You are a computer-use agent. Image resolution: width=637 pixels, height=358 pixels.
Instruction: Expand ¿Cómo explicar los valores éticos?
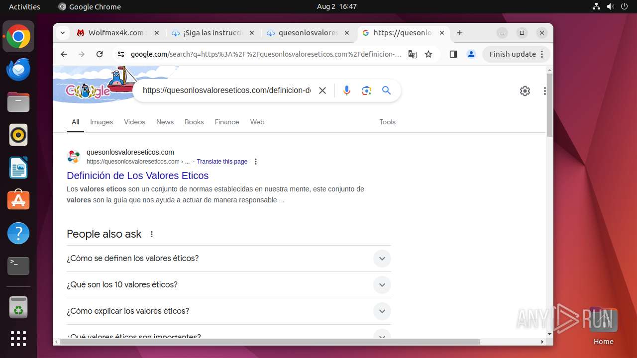coord(229,311)
